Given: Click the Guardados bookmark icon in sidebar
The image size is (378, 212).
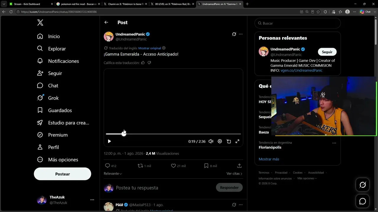Looking at the screenshot, I should click(x=40, y=110).
